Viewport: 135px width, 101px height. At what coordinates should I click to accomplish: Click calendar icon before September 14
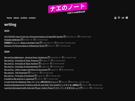[41, 43]
